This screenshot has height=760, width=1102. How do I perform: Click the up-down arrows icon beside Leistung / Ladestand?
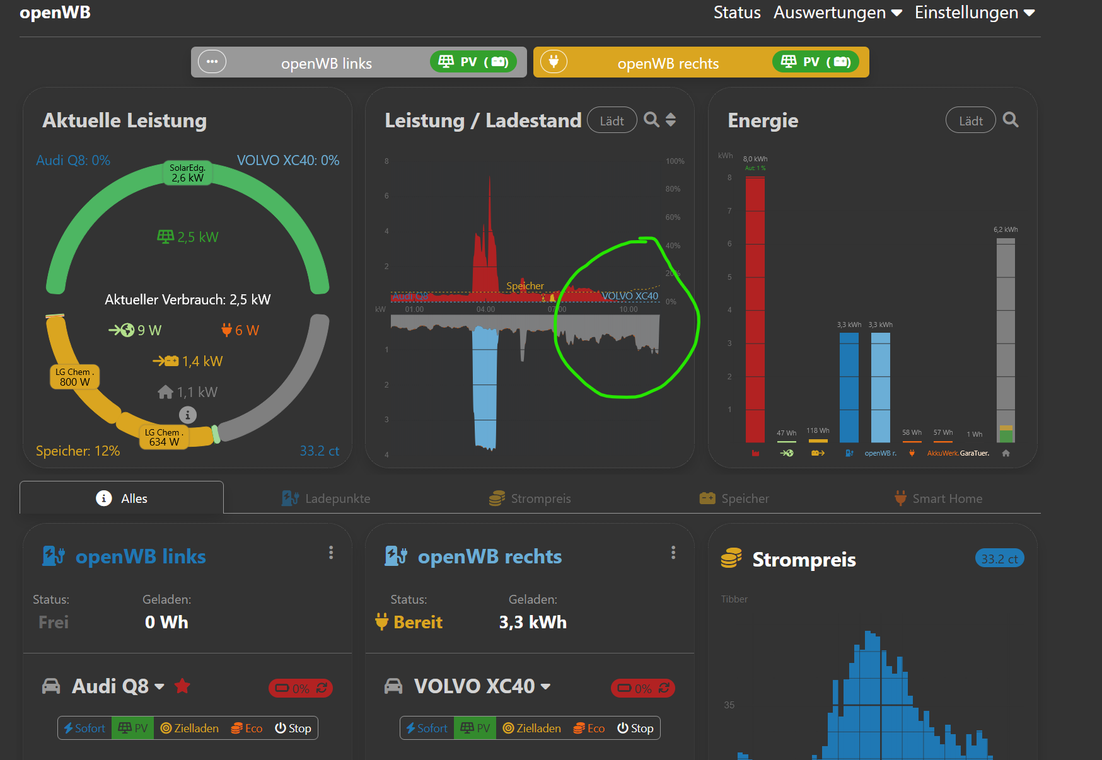671,120
